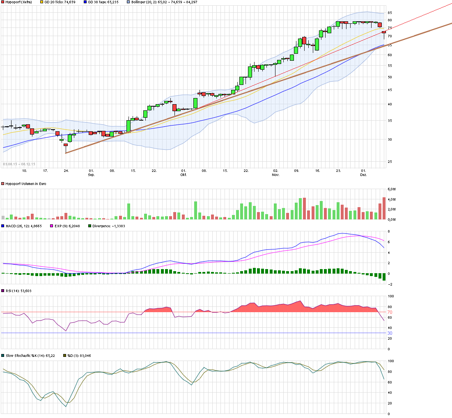Image resolution: width=452 pixels, height=418 pixels.
Task: Click the last green MACD divergence bar
Action: (384, 277)
